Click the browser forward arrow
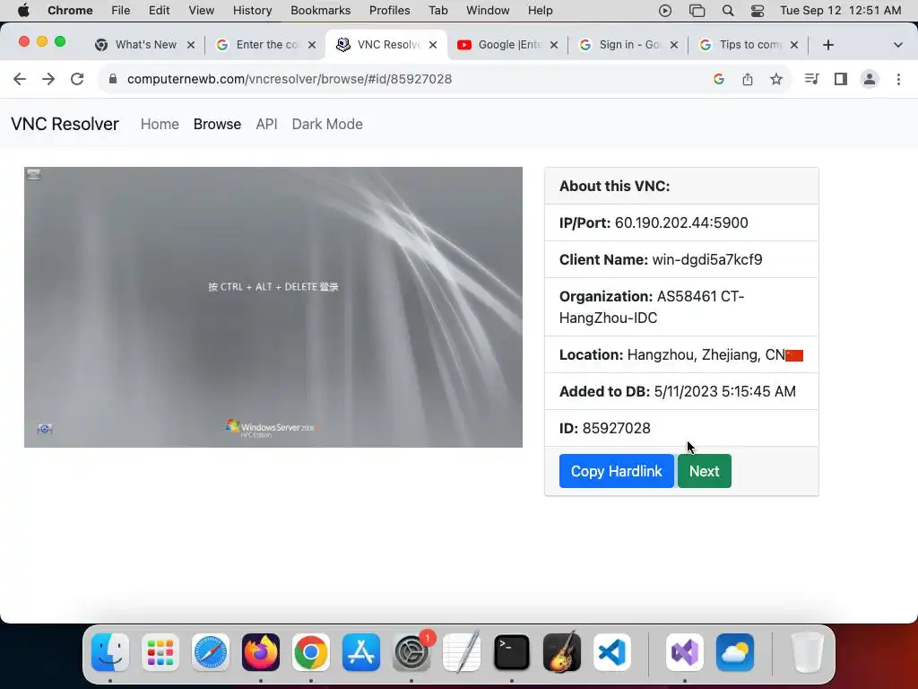This screenshot has width=918, height=689. 48,79
